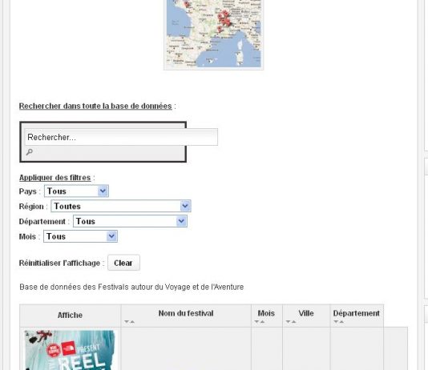Screen dimensions: 428x370
Task: Sort Mois column descending arrow
Action: 256,322
